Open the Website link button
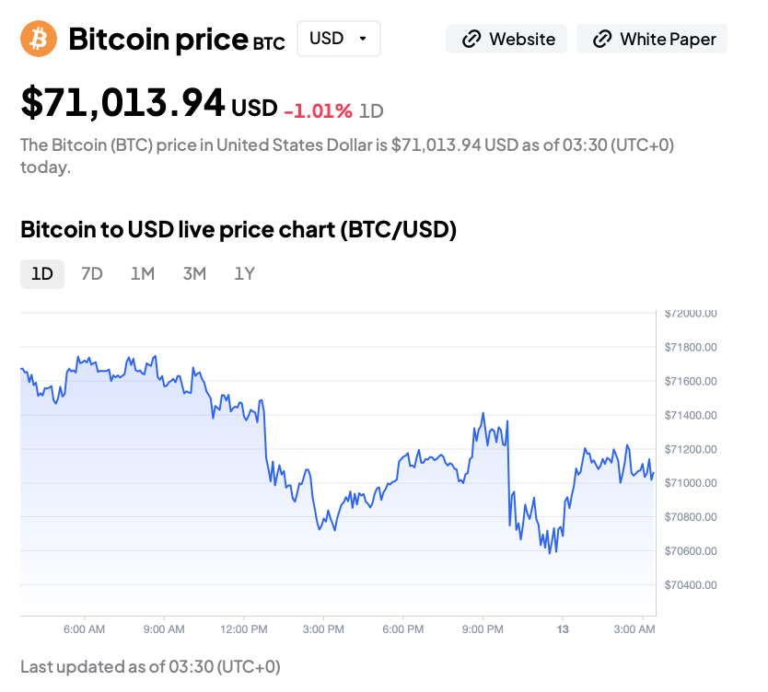 click(x=507, y=39)
